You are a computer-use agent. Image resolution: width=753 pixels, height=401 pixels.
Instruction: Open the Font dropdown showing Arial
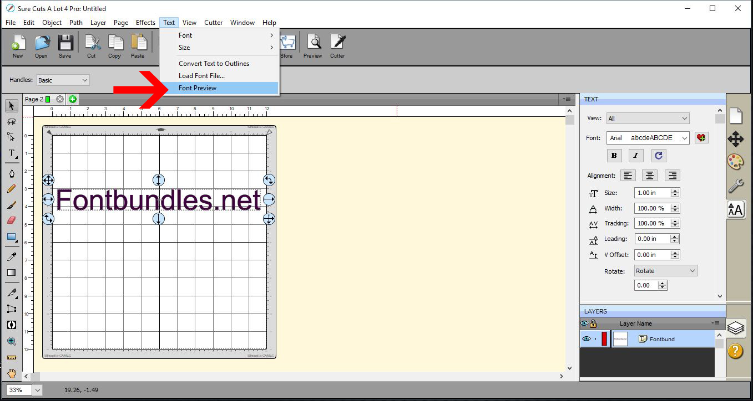coord(648,138)
